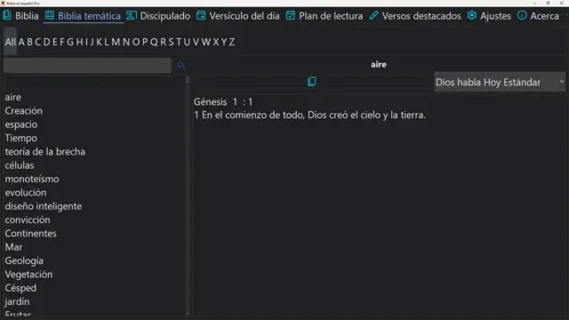
Task: Select the 'células' topic
Action: point(20,165)
